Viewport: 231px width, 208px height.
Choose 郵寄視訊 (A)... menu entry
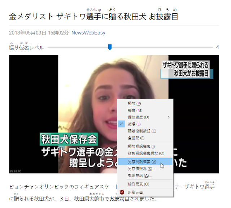tap(145, 175)
